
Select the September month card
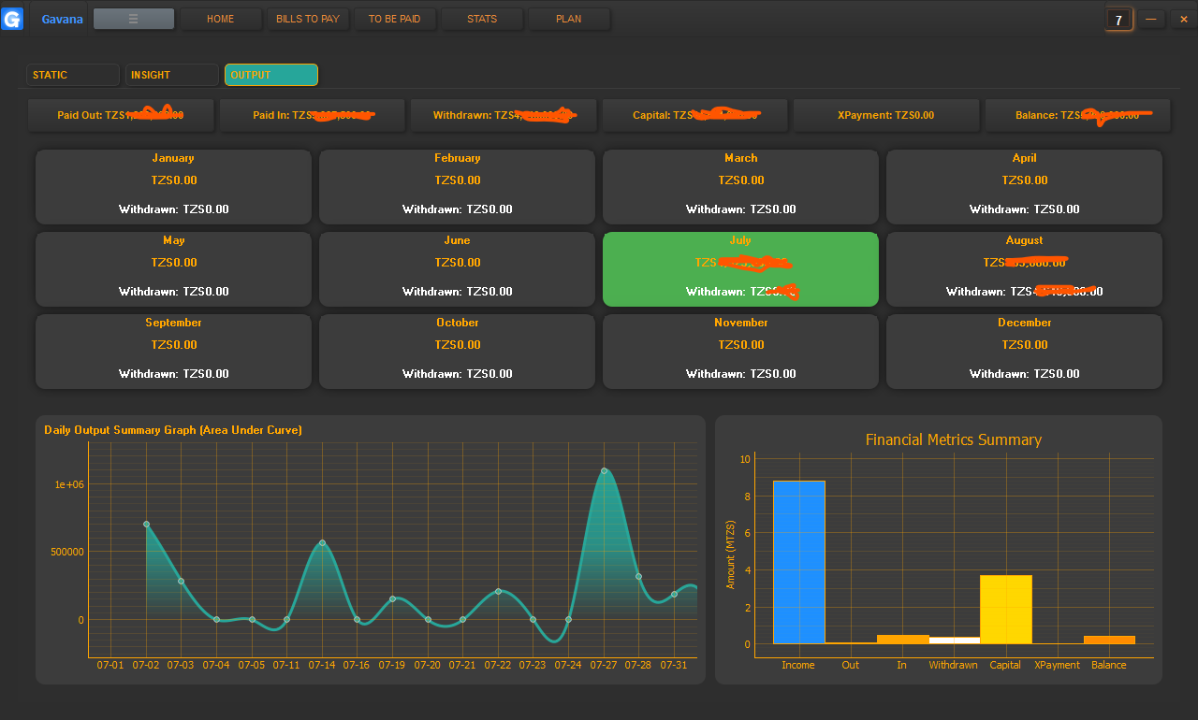pyautogui.click(x=173, y=351)
